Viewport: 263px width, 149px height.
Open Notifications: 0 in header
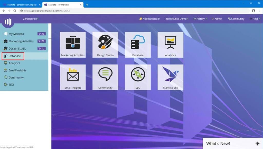(149, 19)
